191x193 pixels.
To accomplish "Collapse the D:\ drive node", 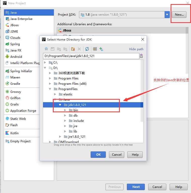I will (45, 68).
